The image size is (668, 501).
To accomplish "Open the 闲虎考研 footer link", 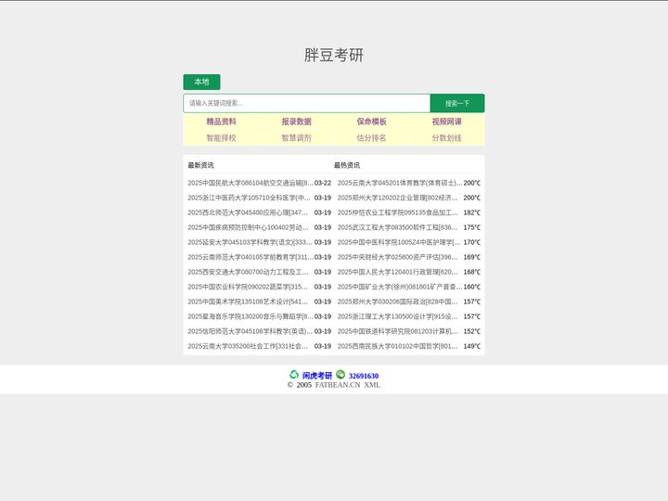I will coord(317,376).
